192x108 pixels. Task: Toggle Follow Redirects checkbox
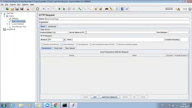click(62, 44)
